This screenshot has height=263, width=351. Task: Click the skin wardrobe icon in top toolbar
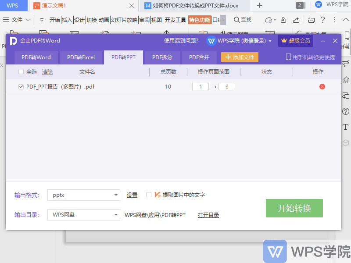(311, 20)
